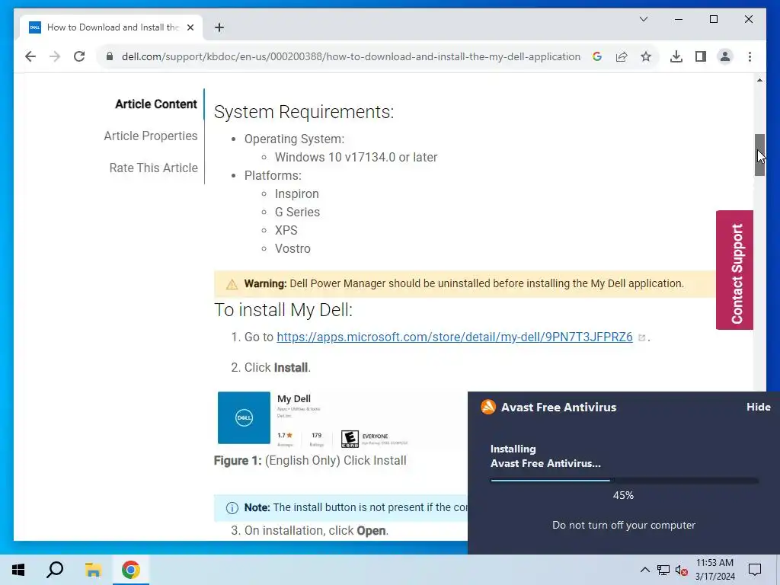This screenshot has height=585, width=780.
Task: Open Contact Support side button
Action: coord(735,270)
